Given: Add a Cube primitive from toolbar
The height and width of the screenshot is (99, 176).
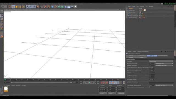Looking at the screenshot, I should pyautogui.click(x=52, y=7).
